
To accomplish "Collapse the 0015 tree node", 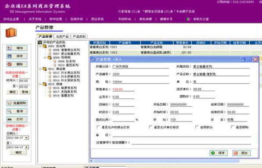I will coord(40,84).
